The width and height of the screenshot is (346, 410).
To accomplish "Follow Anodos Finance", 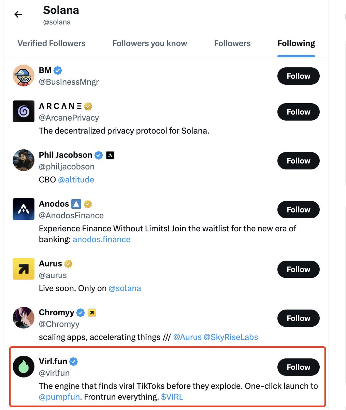I will (298, 210).
